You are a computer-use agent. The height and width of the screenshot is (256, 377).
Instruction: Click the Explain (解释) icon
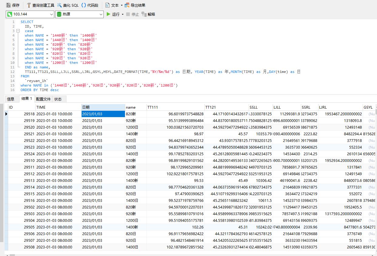144,14
